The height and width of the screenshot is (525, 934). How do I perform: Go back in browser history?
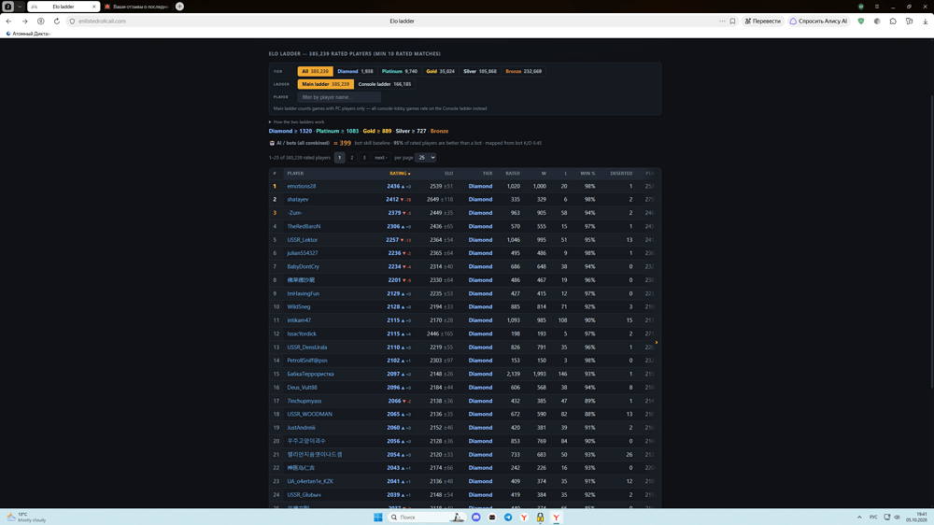pyautogui.click(x=9, y=21)
